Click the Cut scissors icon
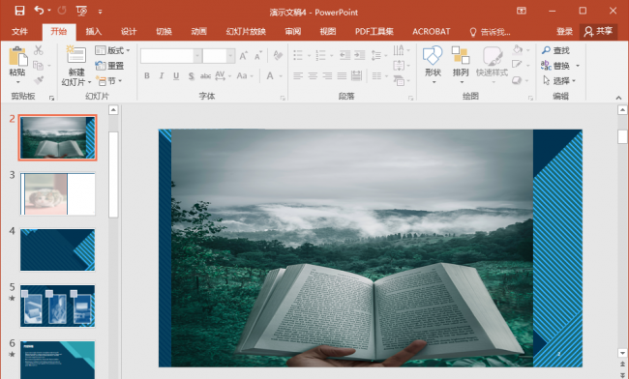Image resolution: width=629 pixels, height=379 pixels. (39, 50)
